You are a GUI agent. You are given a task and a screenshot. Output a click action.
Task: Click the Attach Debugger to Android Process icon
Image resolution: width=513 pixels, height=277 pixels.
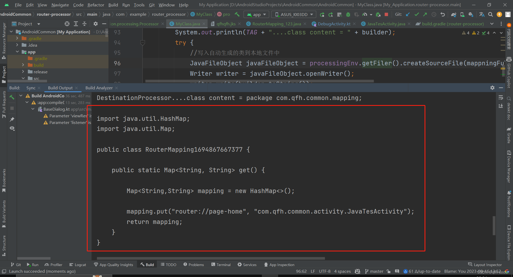pyautogui.click(x=378, y=14)
